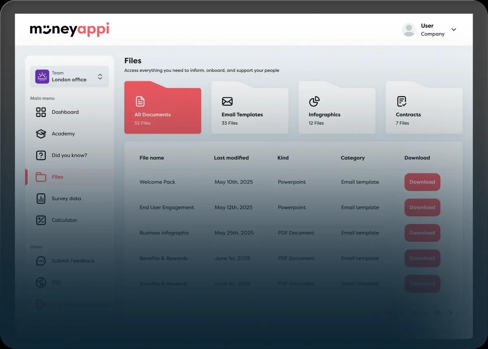The height and width of the screenshot is (349, 488).
Task: Click the moneyappi logo
Action: (70, 30)
